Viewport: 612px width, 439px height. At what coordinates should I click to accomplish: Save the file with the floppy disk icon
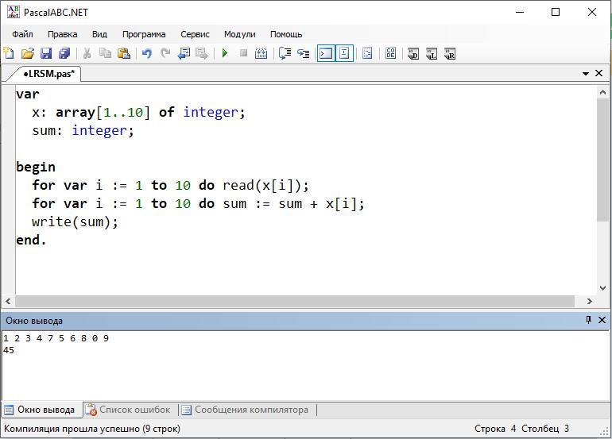(46, 54)
